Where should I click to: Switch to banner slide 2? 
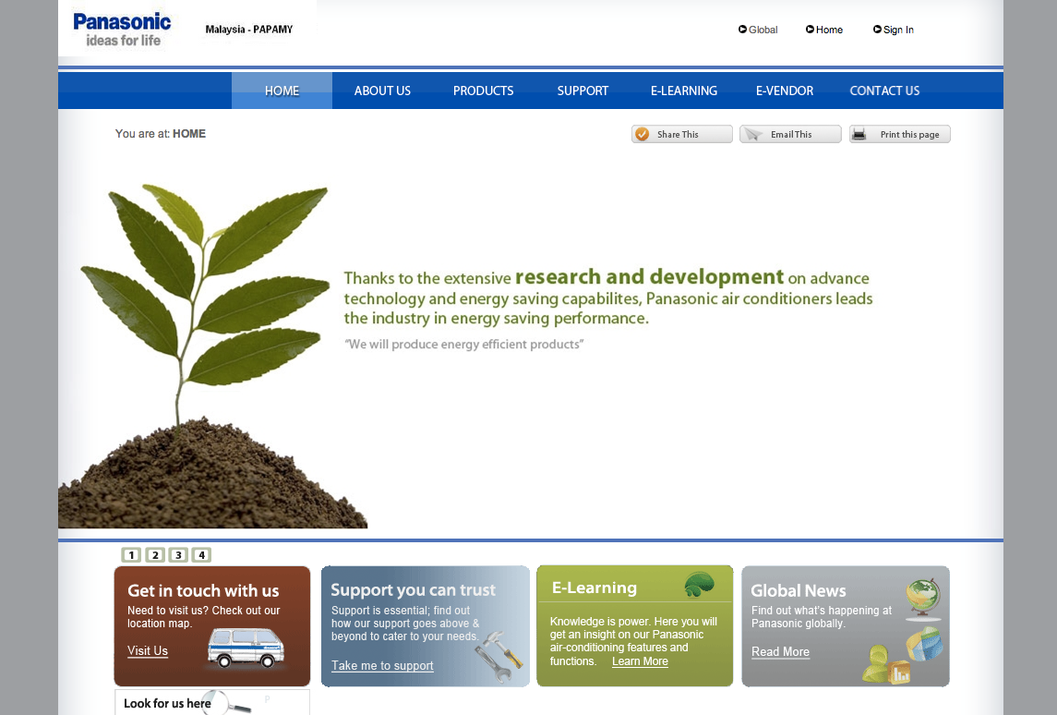click(x=155, y=555)
